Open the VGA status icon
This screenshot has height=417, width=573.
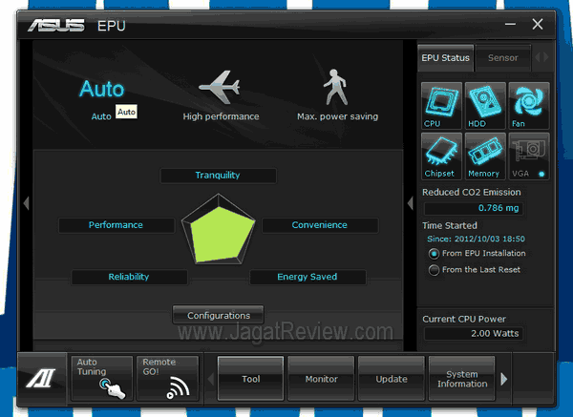(529, 156)
